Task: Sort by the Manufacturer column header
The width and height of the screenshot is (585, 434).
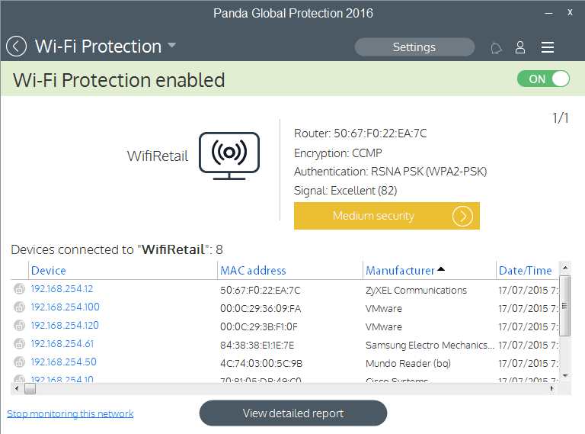Action: (401, 271)
